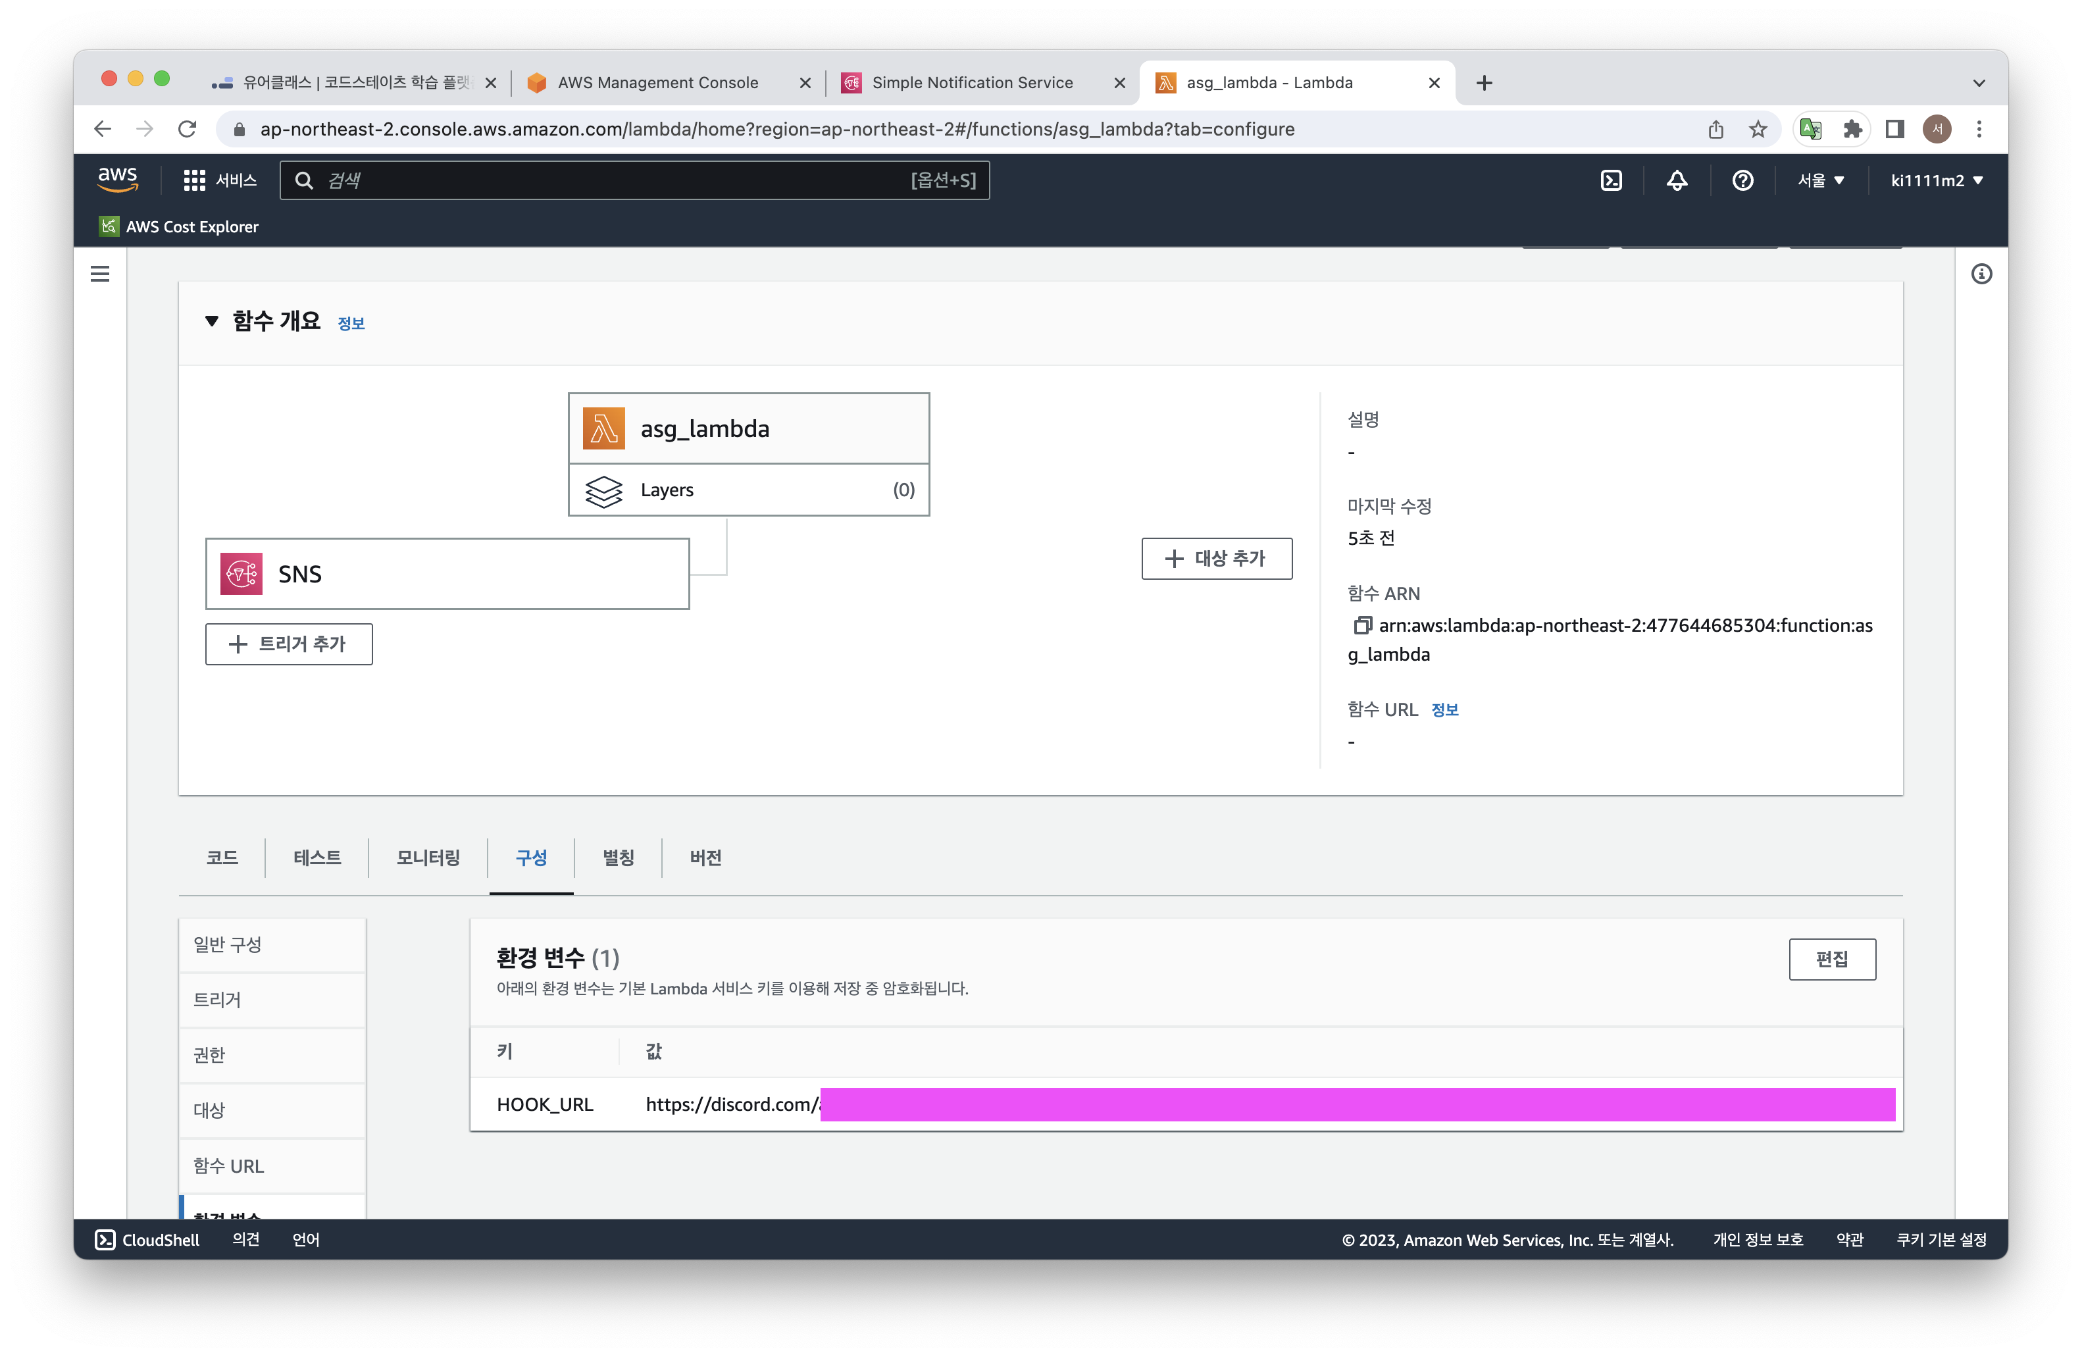Click the CloudShell icon in footer
2082x1357 pixels.
105,1240
